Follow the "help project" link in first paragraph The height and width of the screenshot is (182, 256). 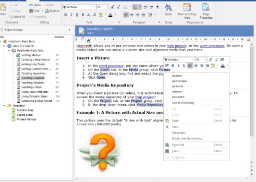[177, 46]
